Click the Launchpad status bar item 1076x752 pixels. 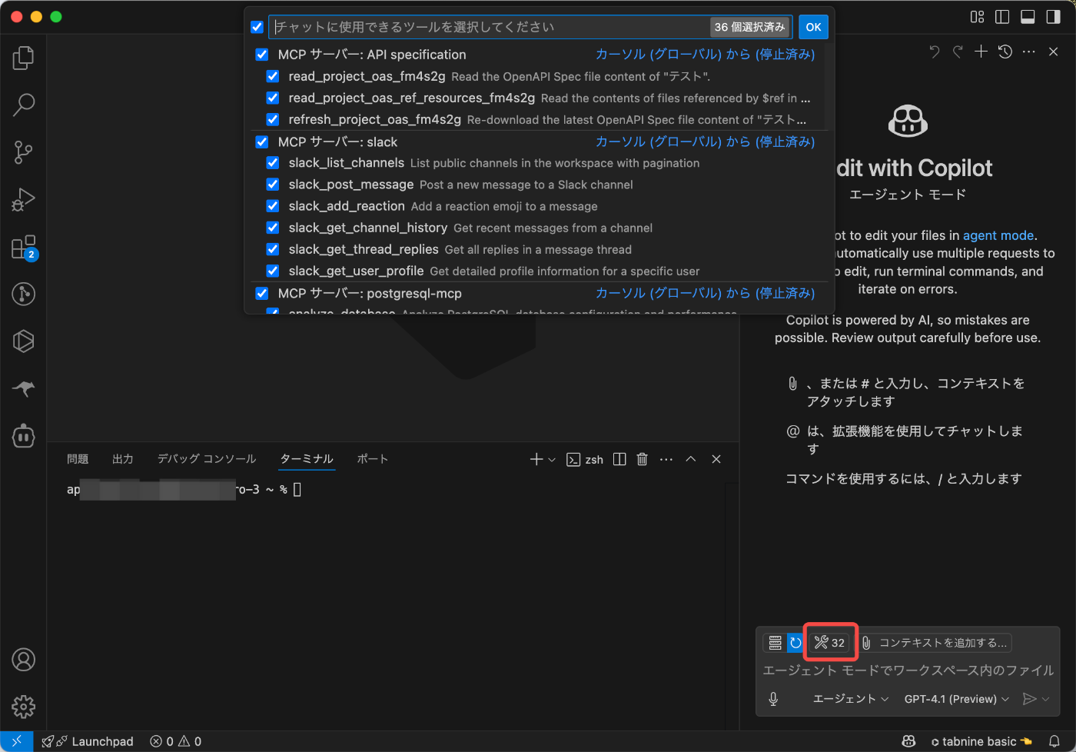tap(88, 741)
